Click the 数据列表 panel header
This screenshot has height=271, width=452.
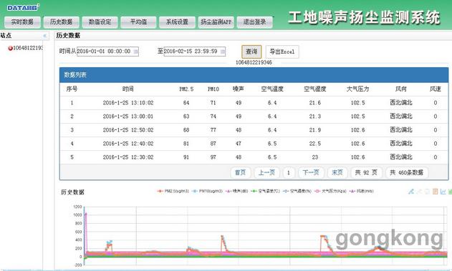(254, 75)
